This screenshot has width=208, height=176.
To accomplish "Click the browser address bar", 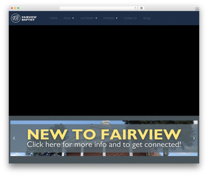I will point(99,8).
